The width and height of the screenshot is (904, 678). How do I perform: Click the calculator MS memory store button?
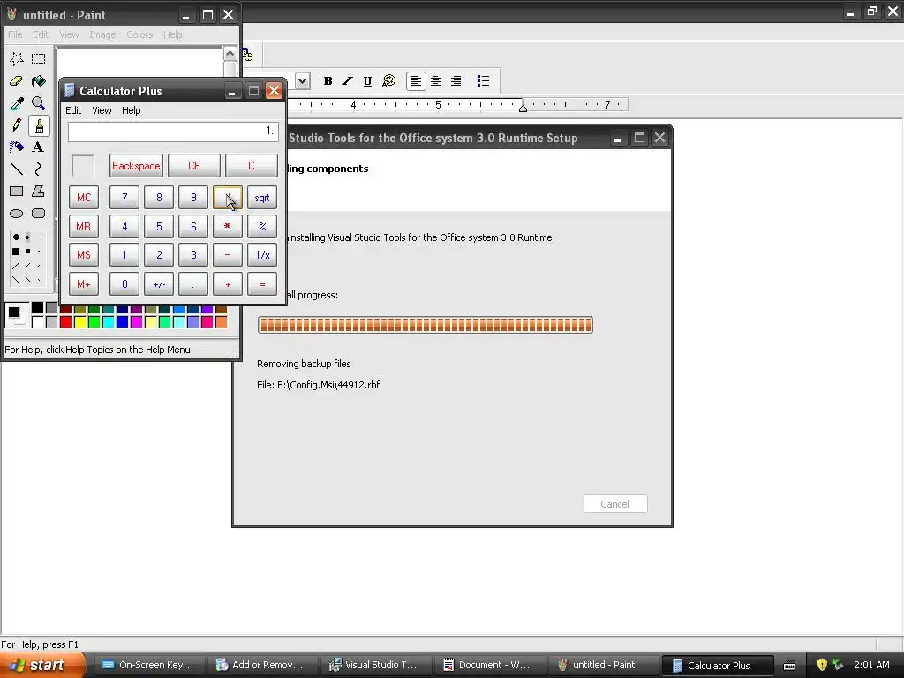pyautogui.click(x=84, y=255)
